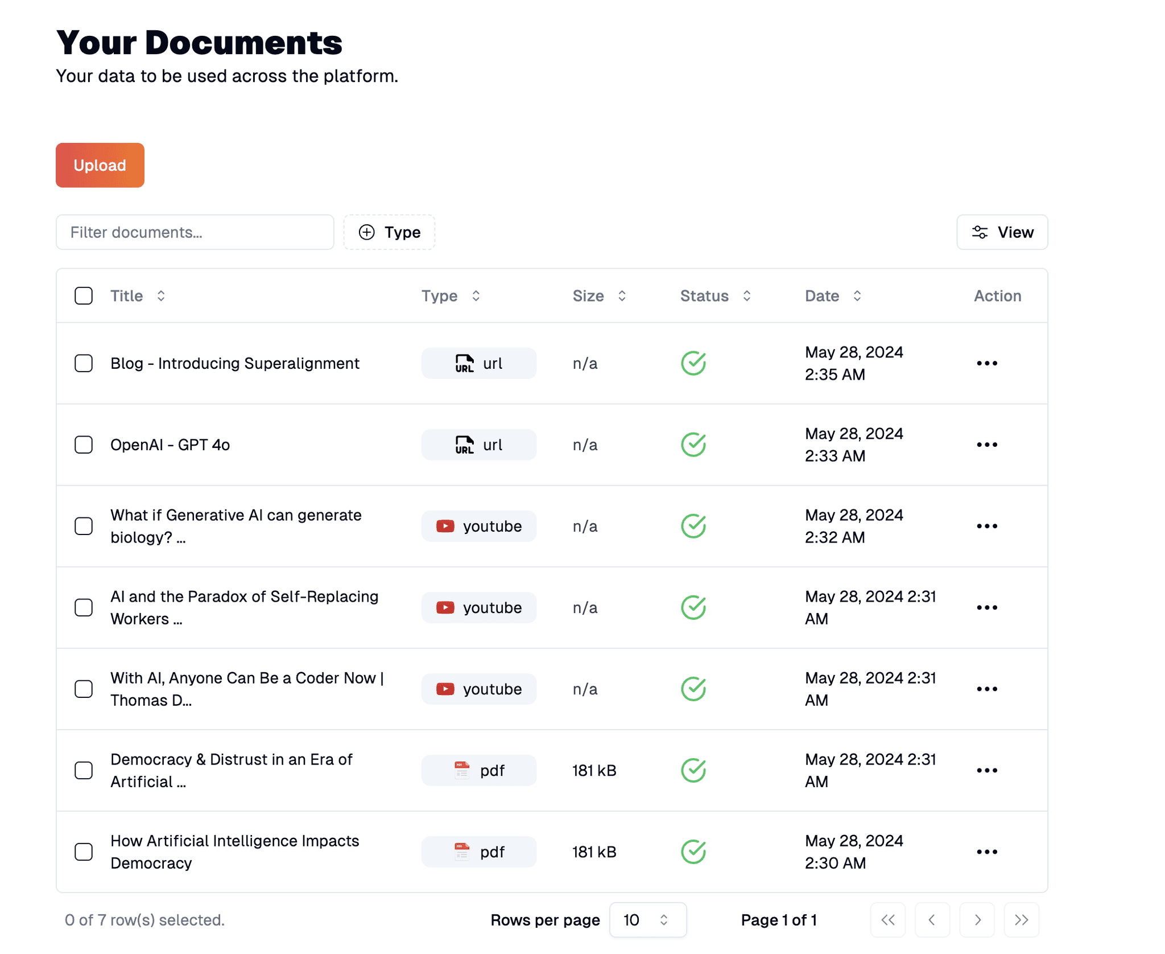Image resolution: width=1165 pixels, height=954 pixels.
Task: Open the View options panel
Action: [1002, 232]
